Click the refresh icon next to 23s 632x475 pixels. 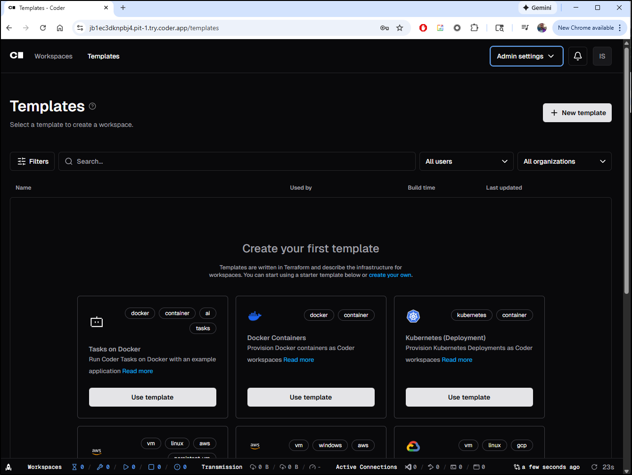point(594,467)
